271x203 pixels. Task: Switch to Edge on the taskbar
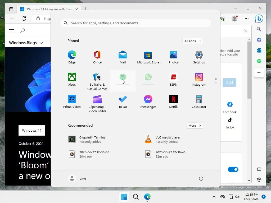pyautogui.click(x=147, y=197)
